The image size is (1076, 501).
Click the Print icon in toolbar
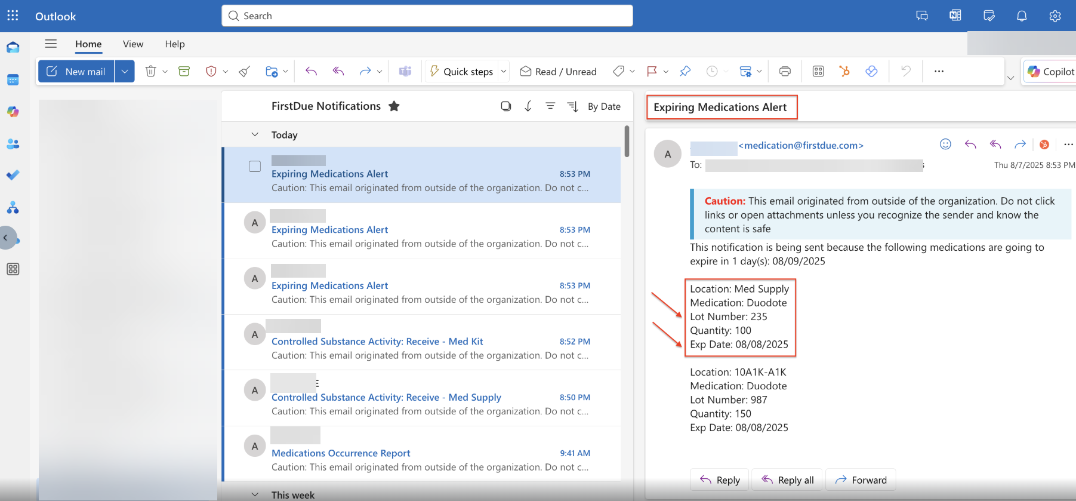click(x=785, y=72)
